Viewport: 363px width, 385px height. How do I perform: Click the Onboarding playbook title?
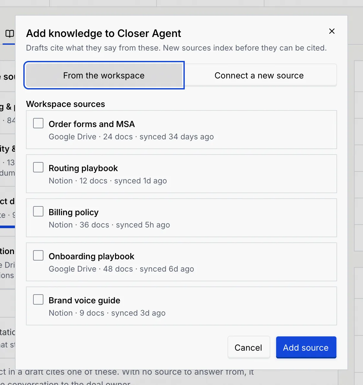click(x=91, y=257)
